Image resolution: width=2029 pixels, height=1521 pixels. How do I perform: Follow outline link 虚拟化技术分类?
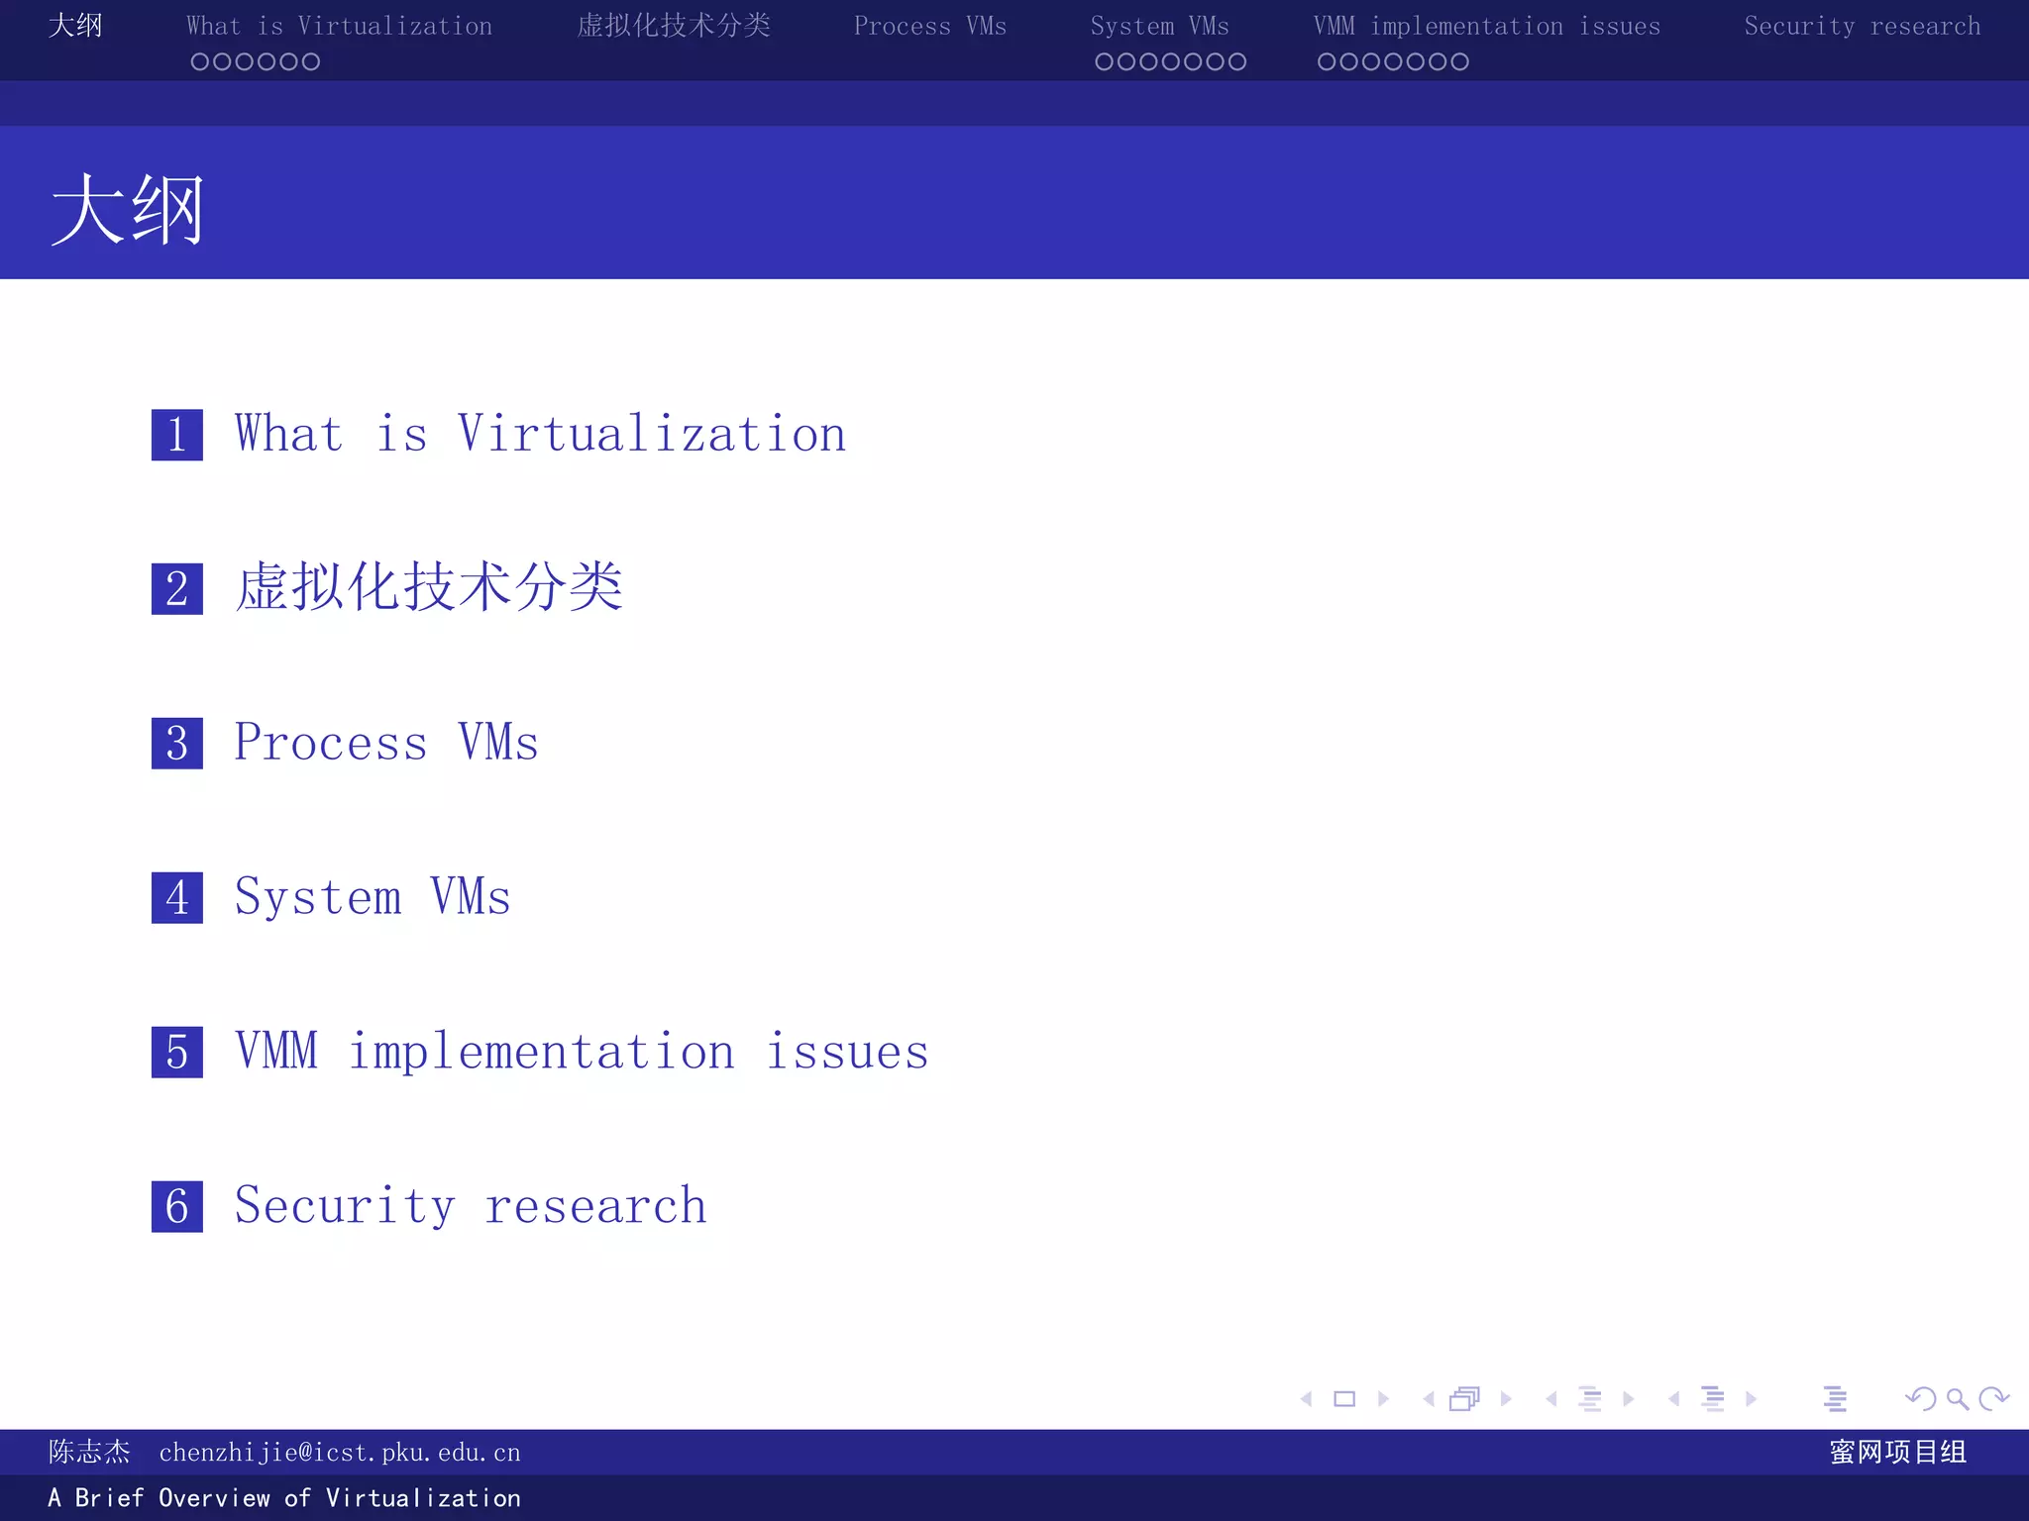pyautogui.click(x=429, y=586)
